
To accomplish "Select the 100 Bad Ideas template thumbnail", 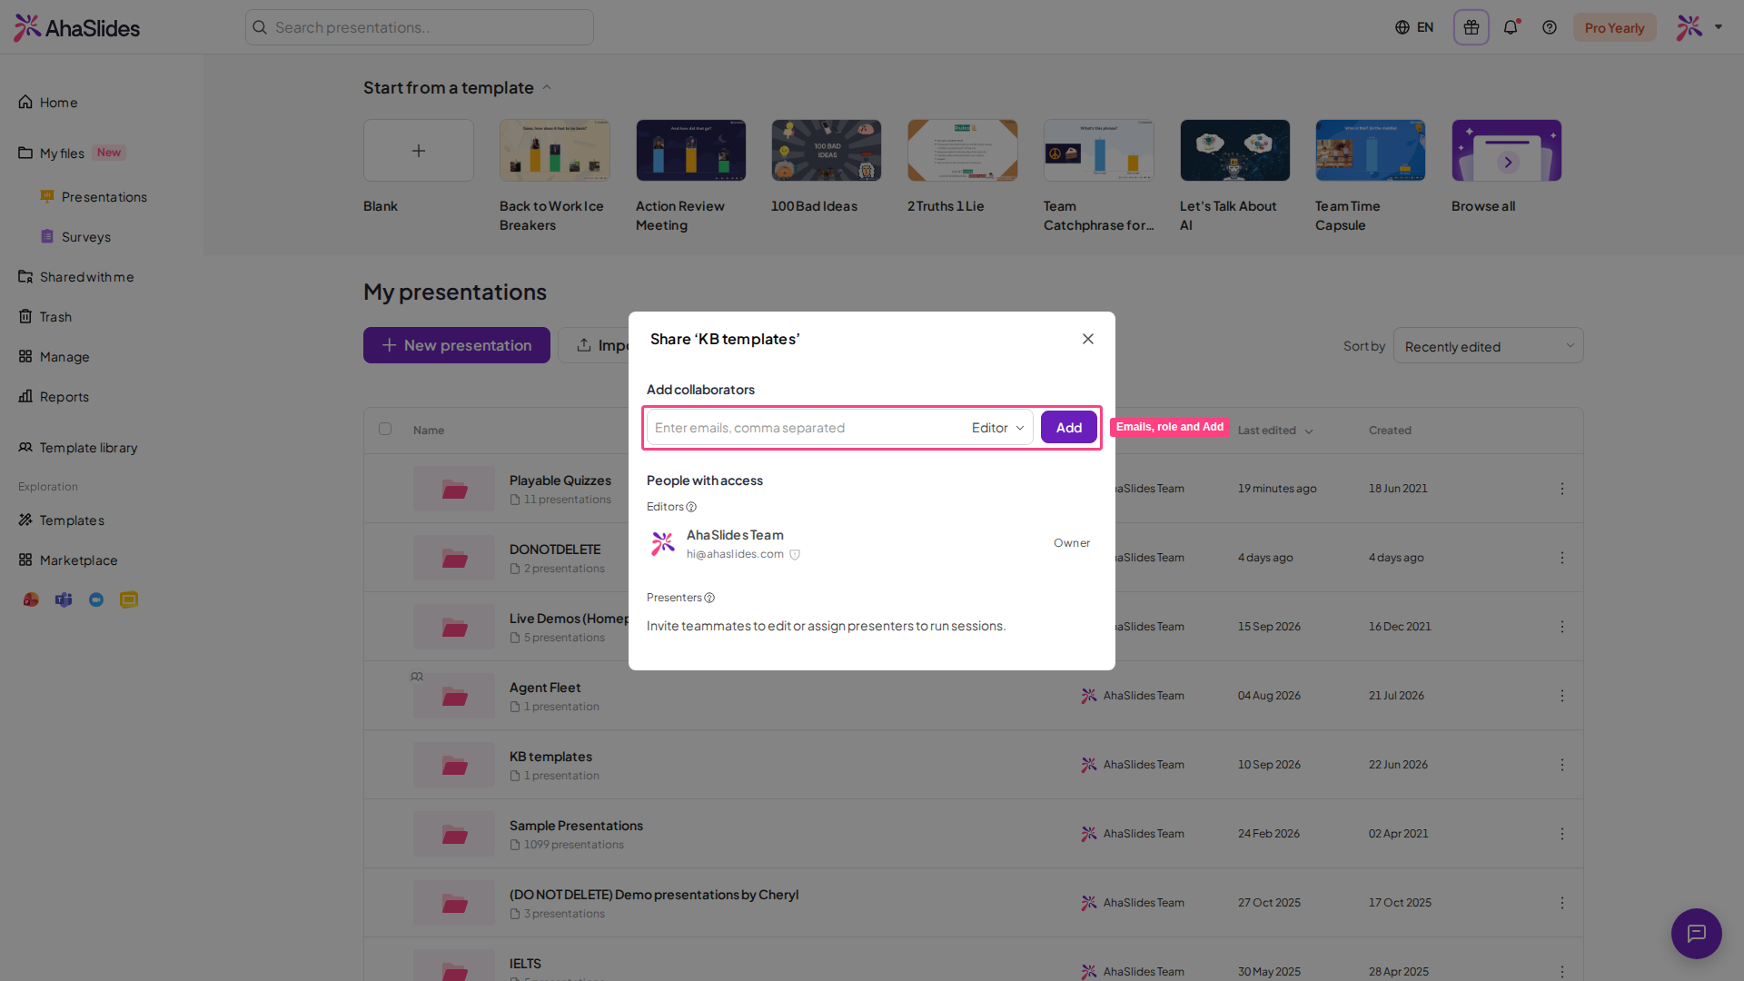I will pyautogui.click(x=826, y=151).
